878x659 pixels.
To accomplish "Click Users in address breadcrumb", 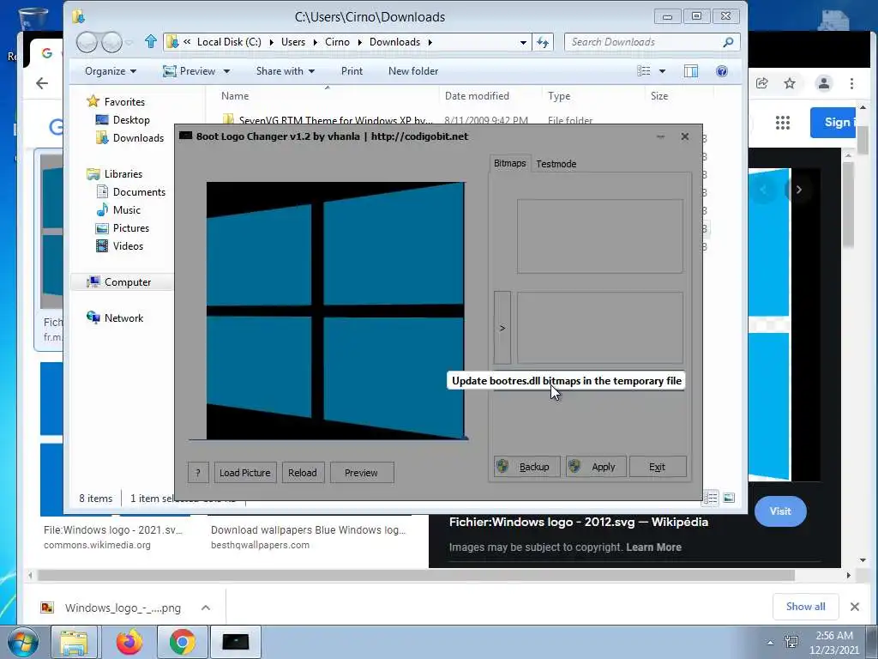I will (x=293, y=42).
